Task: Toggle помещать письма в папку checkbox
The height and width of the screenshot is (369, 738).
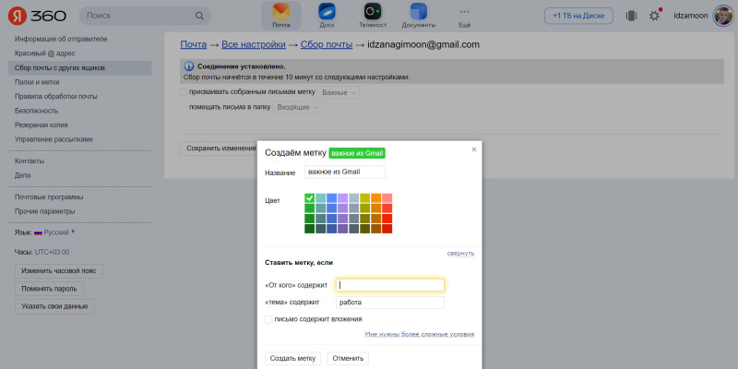Action: click(x=183, y=108)
